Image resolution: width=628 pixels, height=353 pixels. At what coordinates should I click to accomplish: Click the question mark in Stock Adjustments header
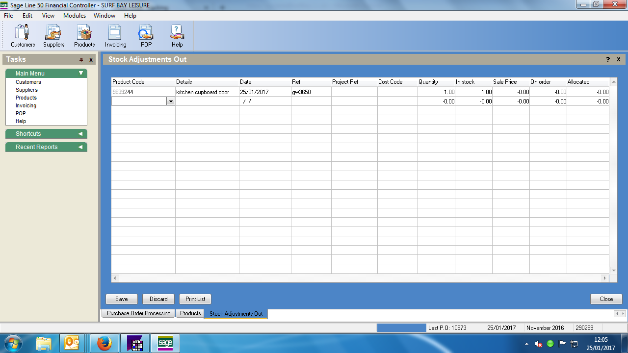coord(608,59)
